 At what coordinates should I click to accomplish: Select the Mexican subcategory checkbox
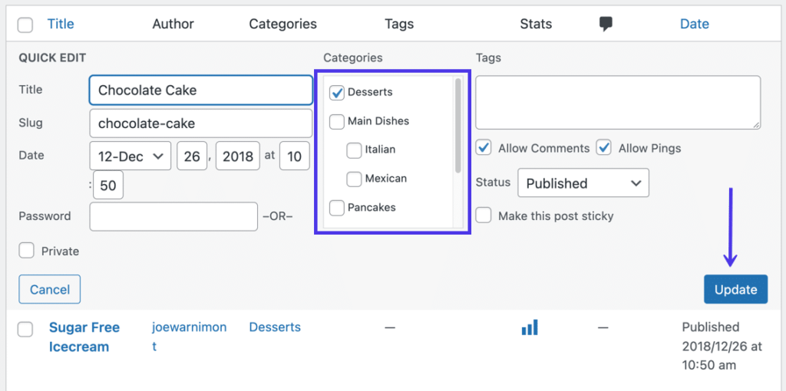coord(354,179)
